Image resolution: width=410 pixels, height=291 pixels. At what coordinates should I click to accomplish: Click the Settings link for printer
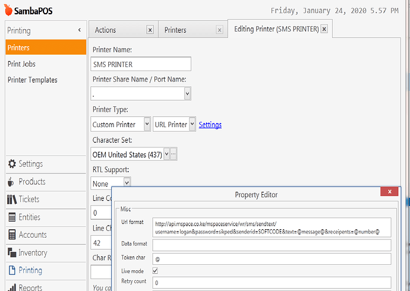(x=210, y=125)
